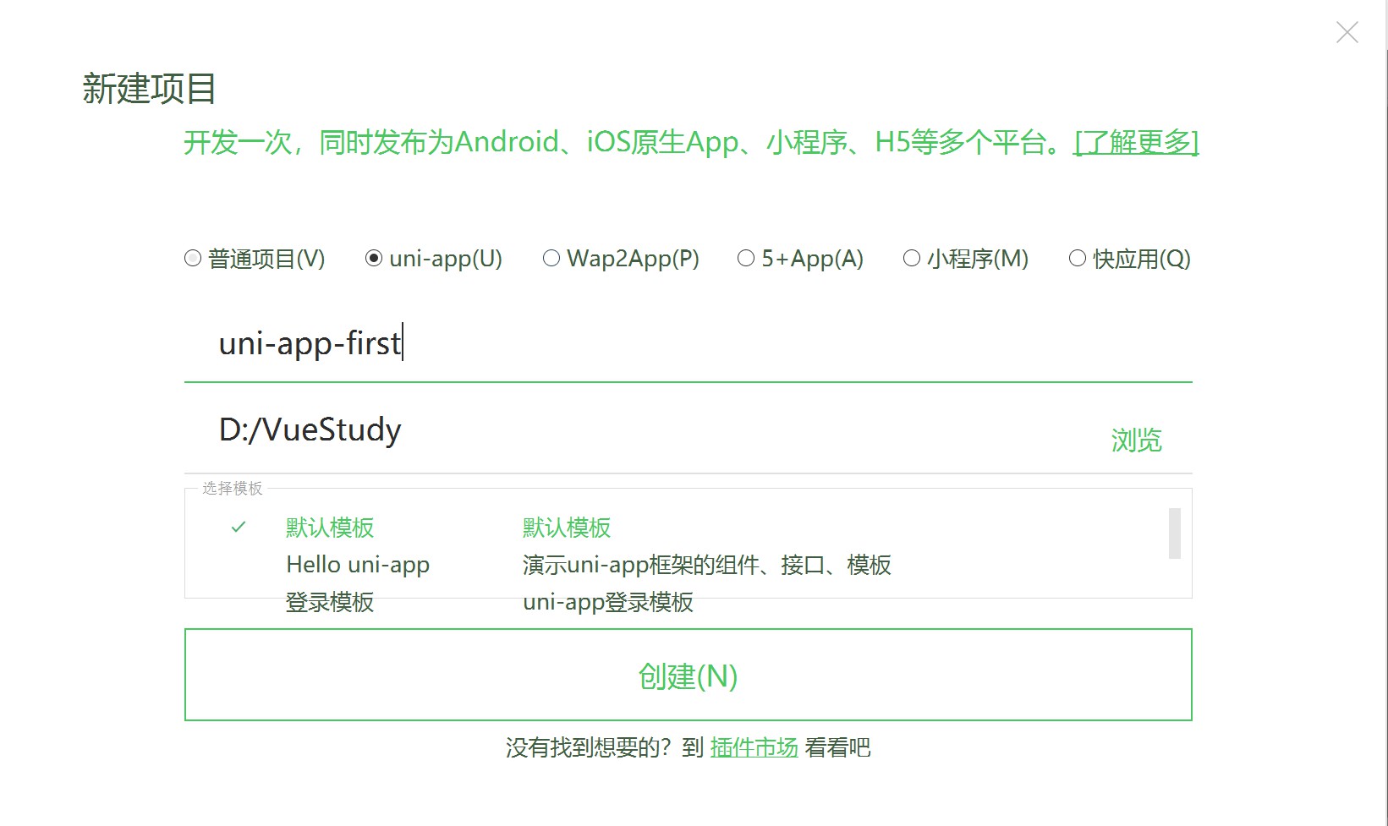Open the 插件市场 plugin market link
The height and width of the screenshot is (826, 1388).
point(754,747)
